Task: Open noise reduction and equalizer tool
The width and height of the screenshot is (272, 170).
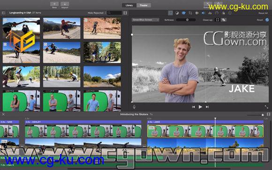Action: pos(210,13)
